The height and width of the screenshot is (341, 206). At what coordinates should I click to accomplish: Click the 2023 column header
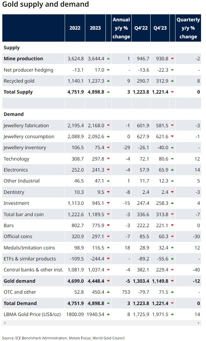[x=95, y=28]
